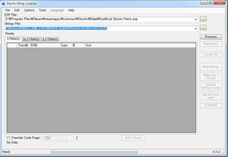This screenshot has width=228, height=157.
Task: Browse for ESP file with folder icon
Action: click(203, 19)
